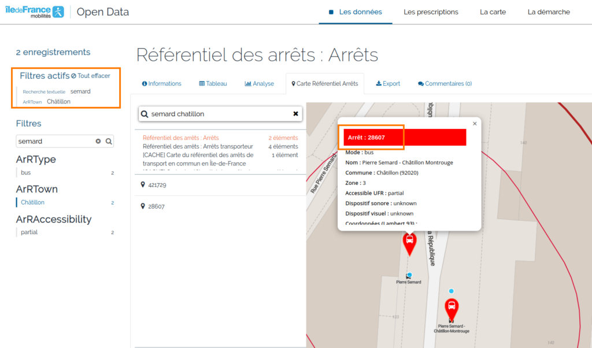
Task: Clear the semard filter text with the x icon
Action: (98, 141)
